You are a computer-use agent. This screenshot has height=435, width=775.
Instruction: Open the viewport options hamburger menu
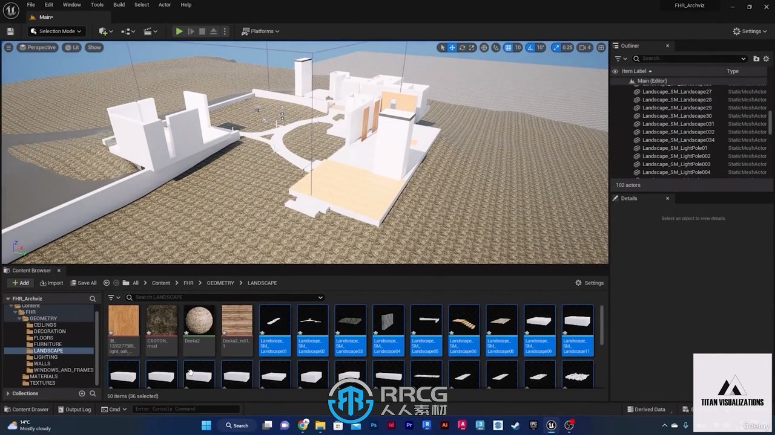click(x=8, y=47)
